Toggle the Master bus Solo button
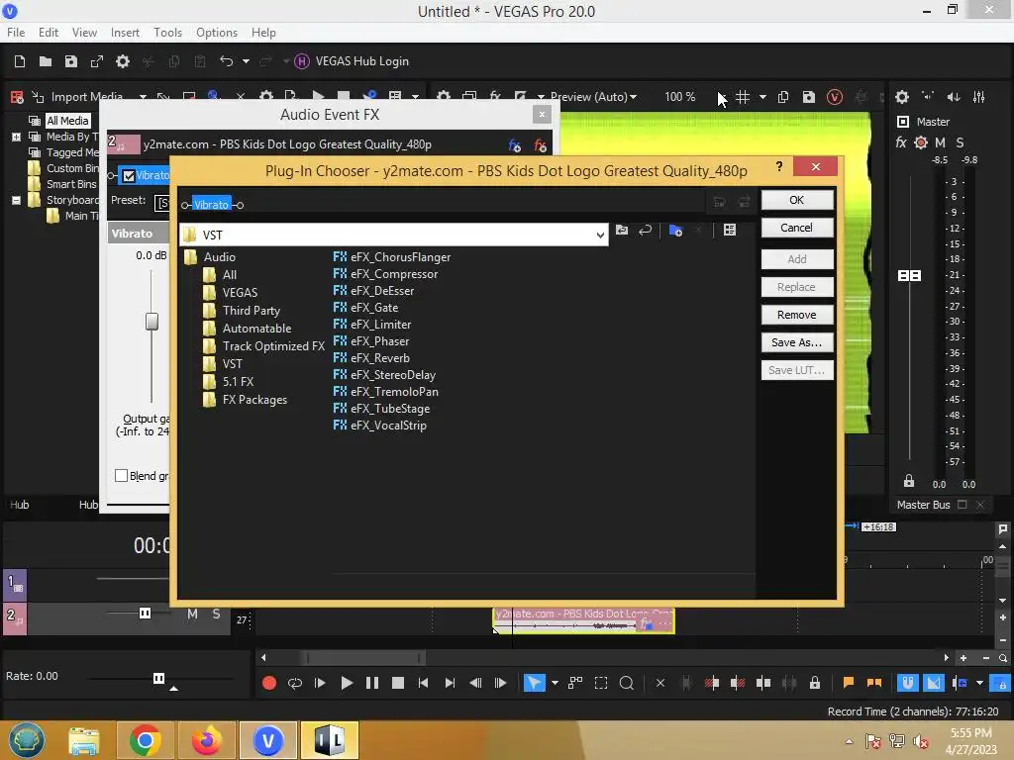The width and height of the screenshot is (1014, 760). point(960,142)
